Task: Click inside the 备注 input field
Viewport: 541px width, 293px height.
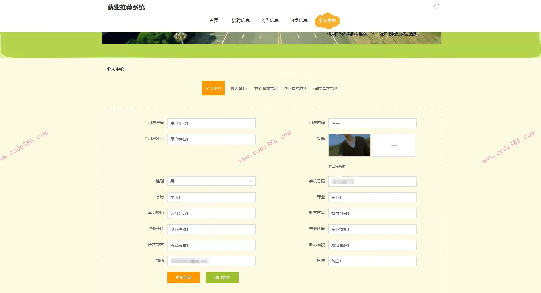Action: tap(372, 261)
